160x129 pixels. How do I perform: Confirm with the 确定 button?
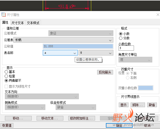(x=119, y=125)
